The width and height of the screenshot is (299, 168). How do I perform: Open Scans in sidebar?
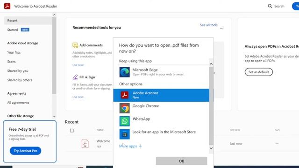point(11,62)
